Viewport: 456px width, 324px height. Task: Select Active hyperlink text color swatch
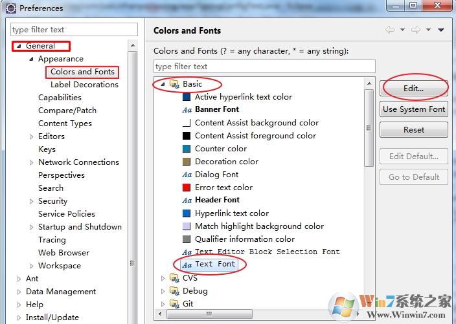(187, 97)
